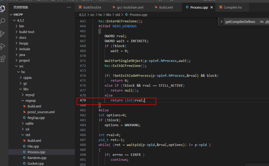This screenshot has height=166, width=269.
Task: Expand the build-tool folder
Action: point(27,32)
